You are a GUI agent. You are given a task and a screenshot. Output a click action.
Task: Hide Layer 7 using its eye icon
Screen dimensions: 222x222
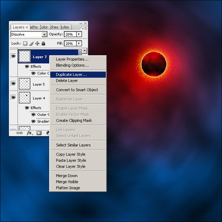(13, 56)
